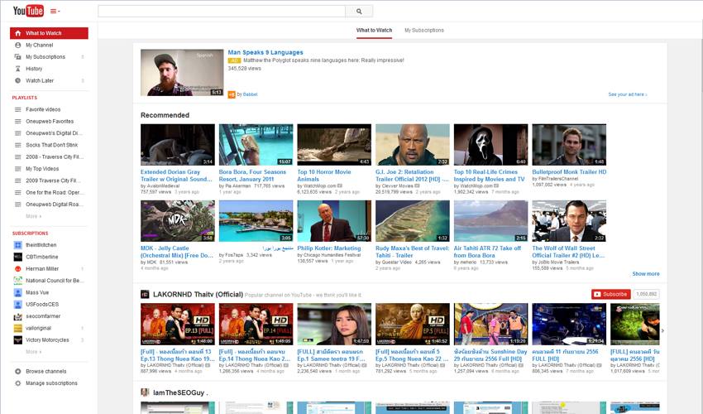Open the guide menu icon beside logo
The image size is (703, 414).
(x=55, y=12)
